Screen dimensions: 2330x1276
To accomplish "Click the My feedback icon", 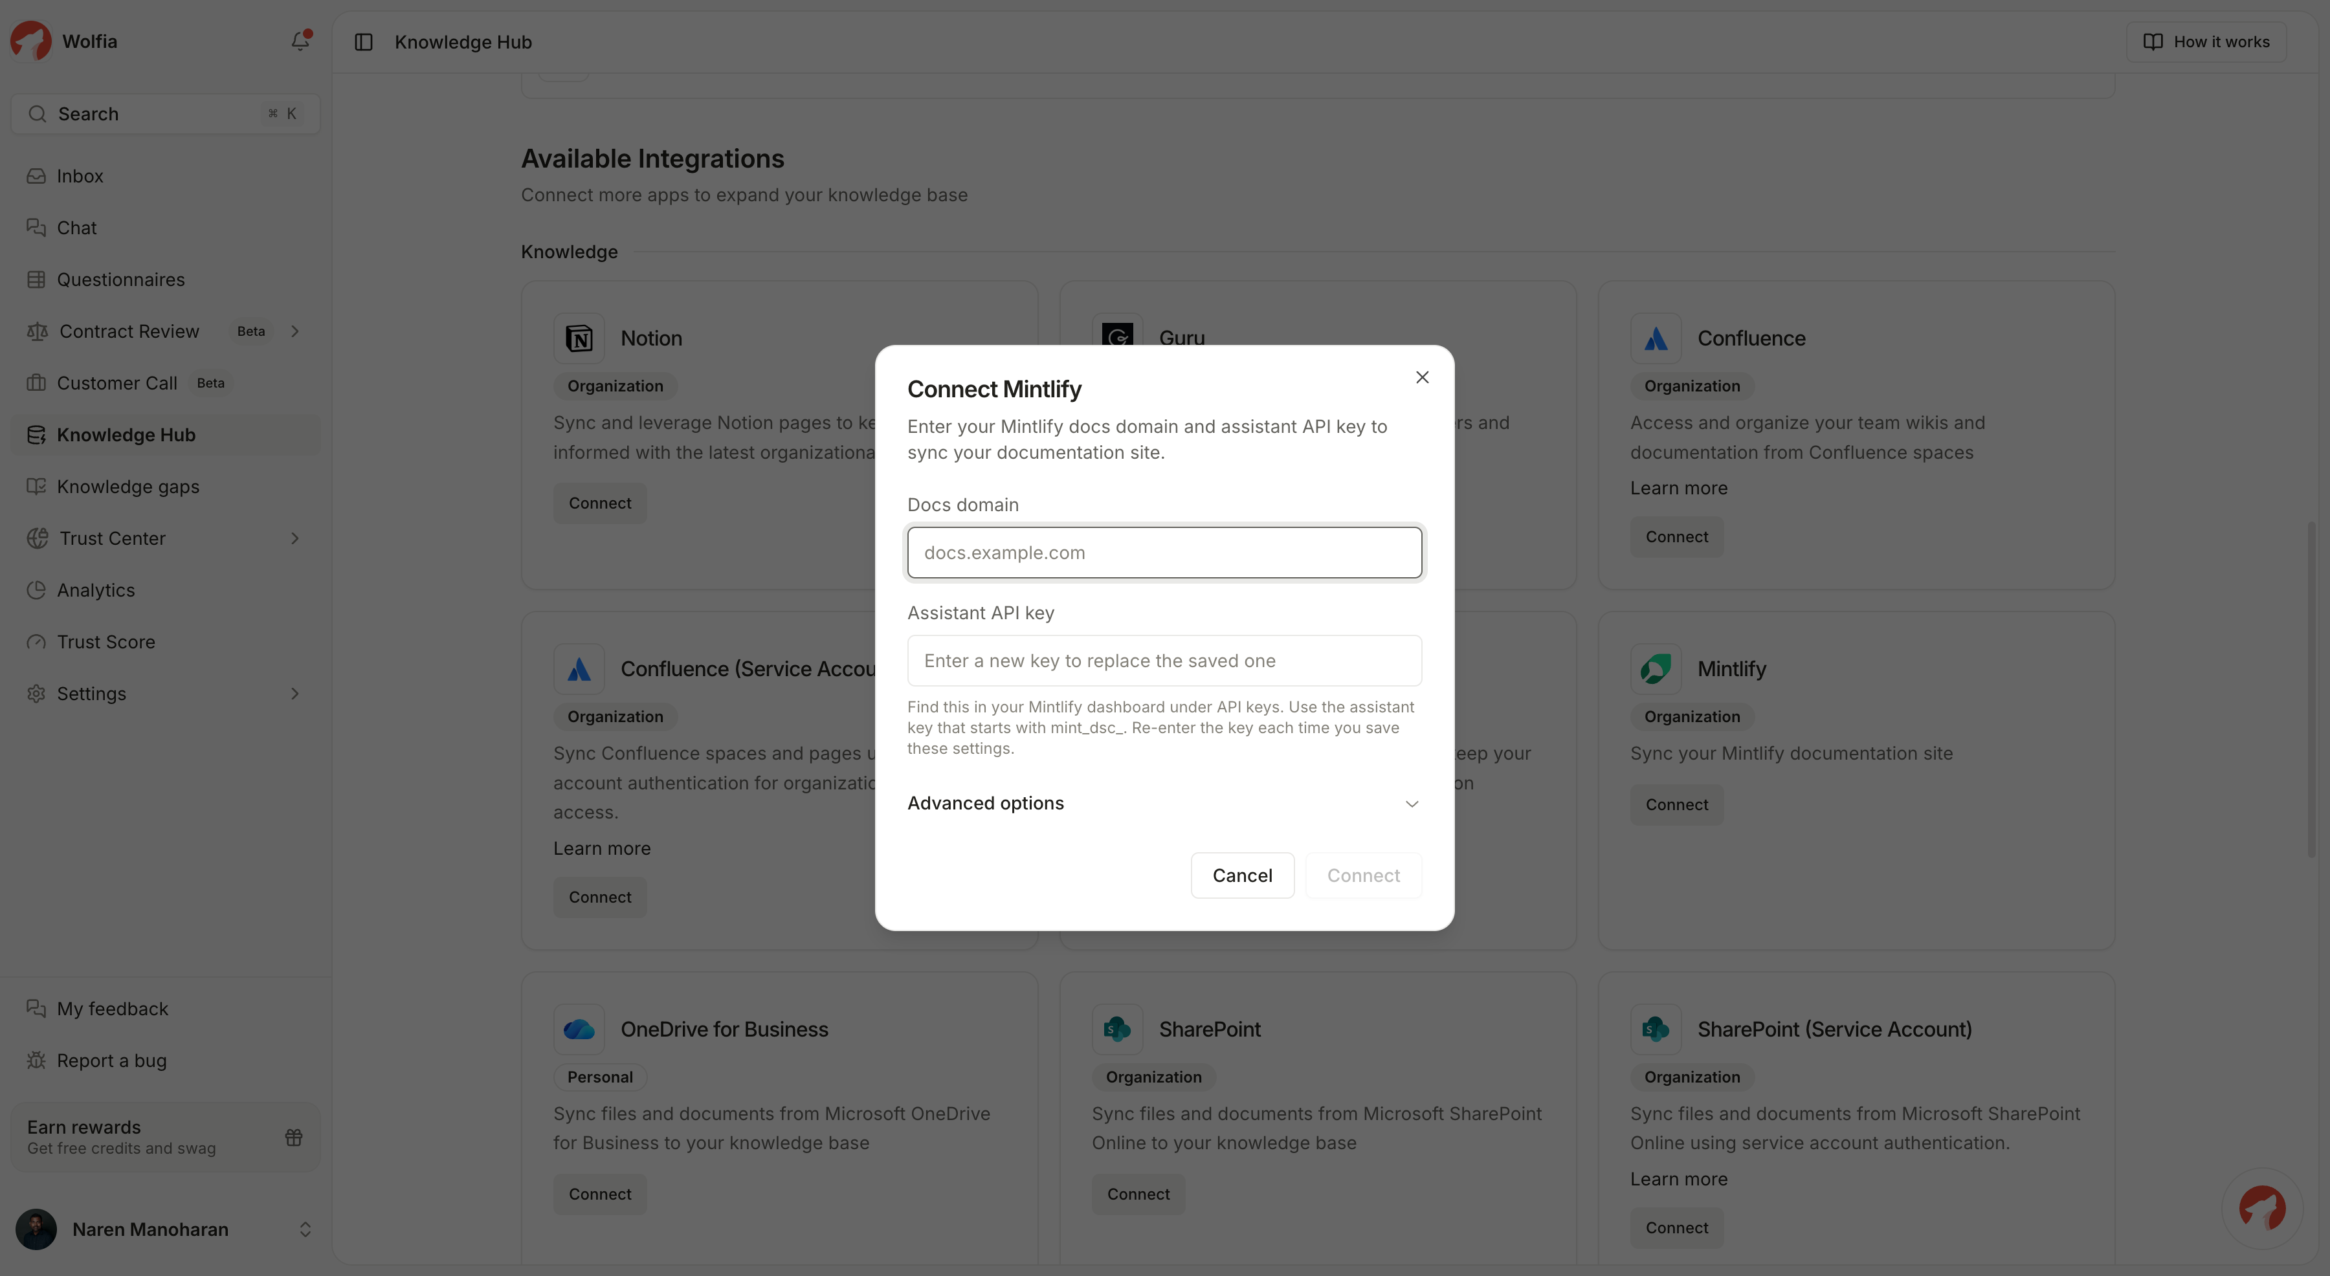I will coord(36,1008).
